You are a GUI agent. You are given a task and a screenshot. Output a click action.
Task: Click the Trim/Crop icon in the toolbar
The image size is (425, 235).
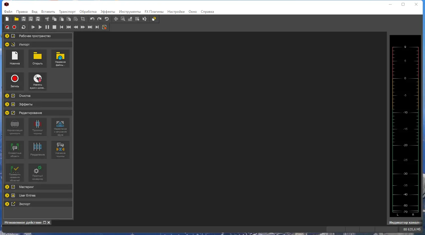tap(83, 19)
